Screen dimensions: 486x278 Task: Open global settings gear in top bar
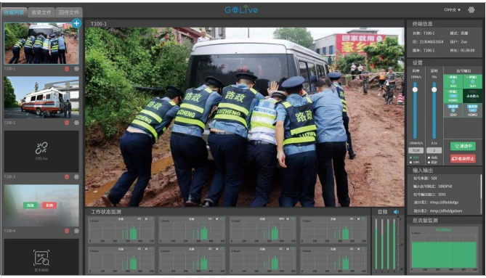pos(471,10)
